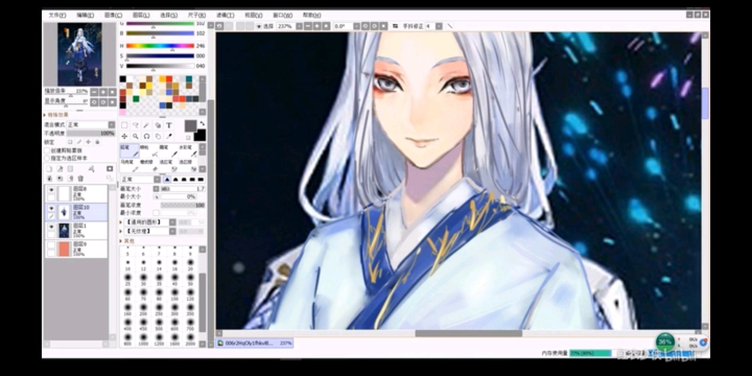752x376 pixels.
Task: Click the navigator thumbnail preview
Action: pyautogui.click(x=79, y=54)
